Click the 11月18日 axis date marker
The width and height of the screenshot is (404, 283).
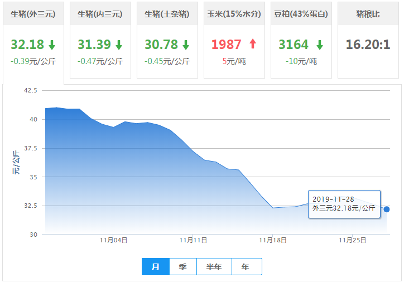tap(273, 240)
